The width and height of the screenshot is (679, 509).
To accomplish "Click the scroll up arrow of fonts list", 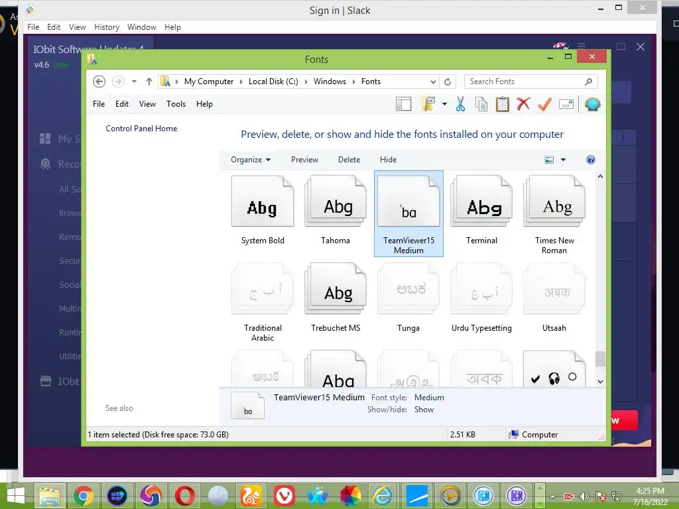I will (x=600, y=176).
